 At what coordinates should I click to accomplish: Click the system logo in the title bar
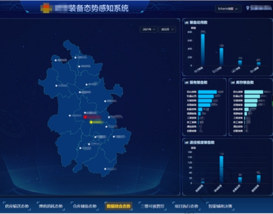[46, 8]
